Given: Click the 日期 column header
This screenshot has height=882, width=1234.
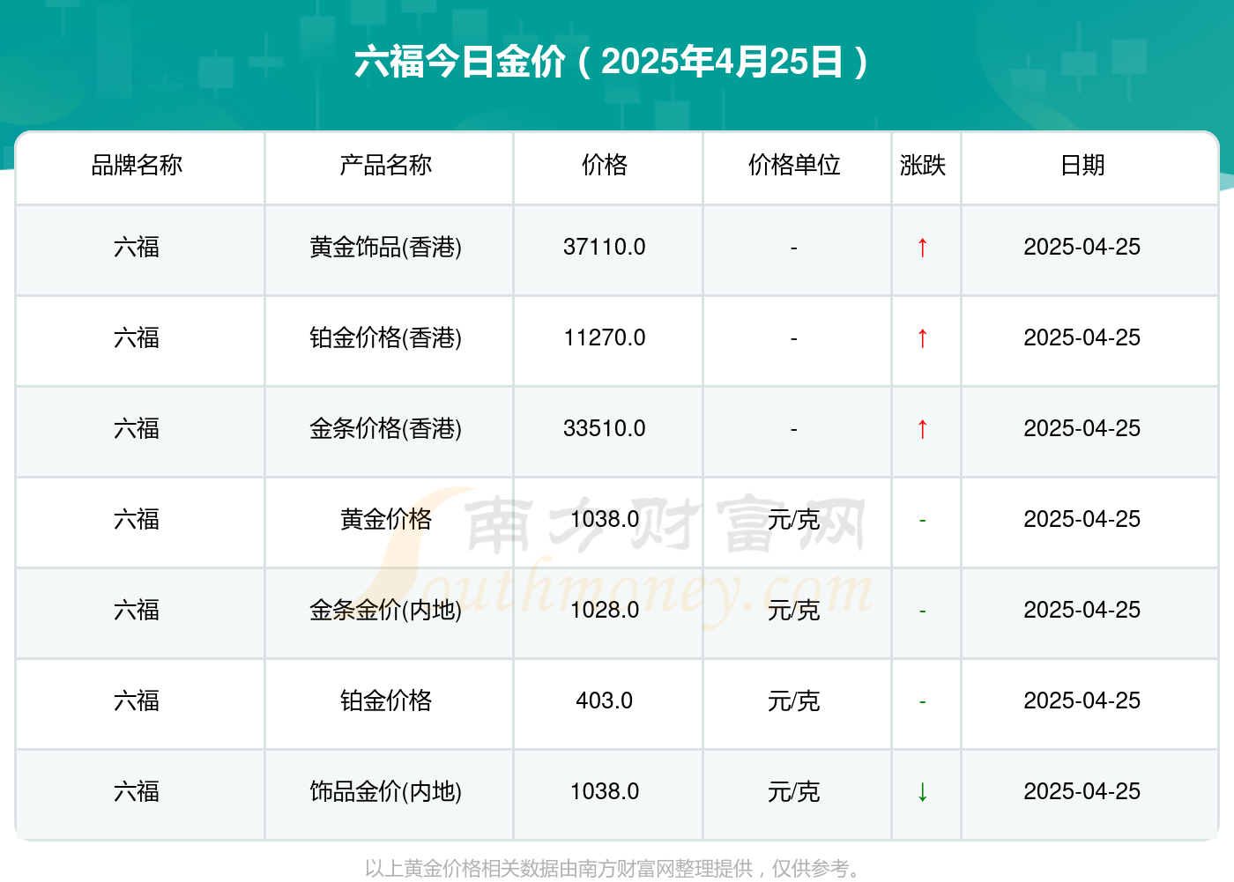Looking at the screenshot, I should [1082, 165].
